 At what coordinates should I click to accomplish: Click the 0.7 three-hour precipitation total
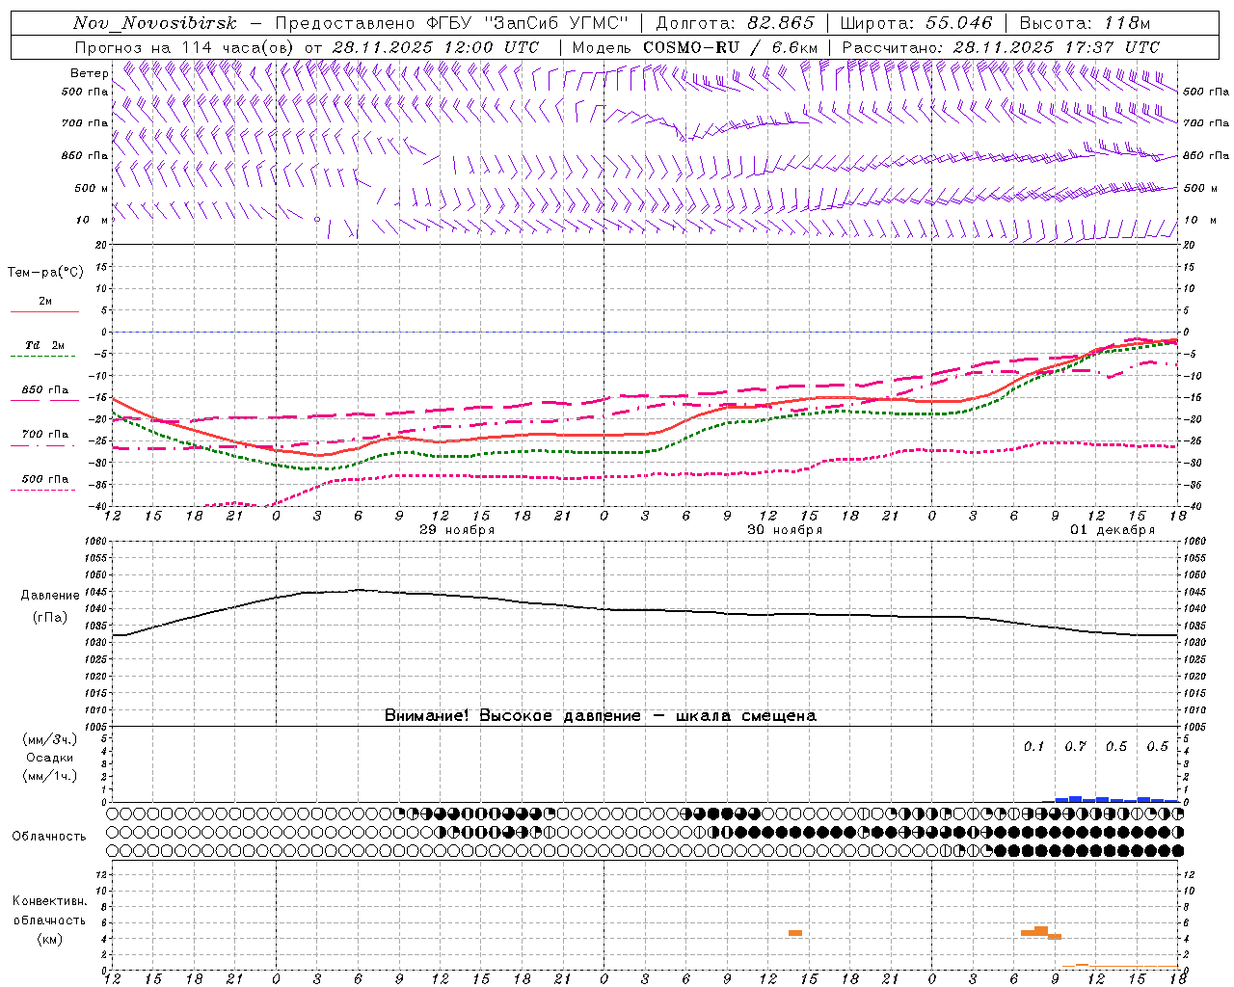click(x=1075, y=746)
